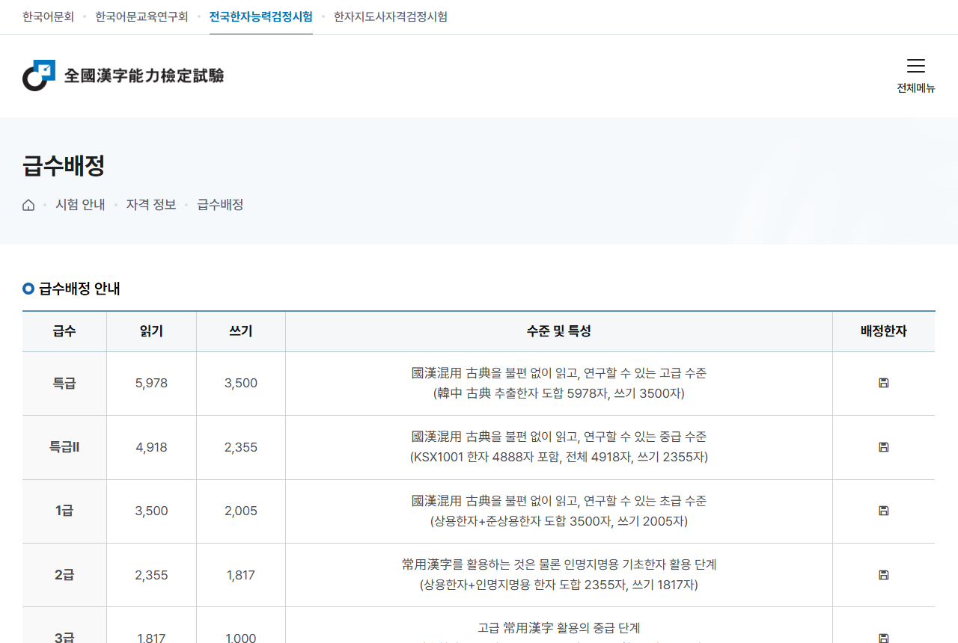Open the 한국어문교육연구회 top link
Screen dimensions: 958x643
click(141, 16)
